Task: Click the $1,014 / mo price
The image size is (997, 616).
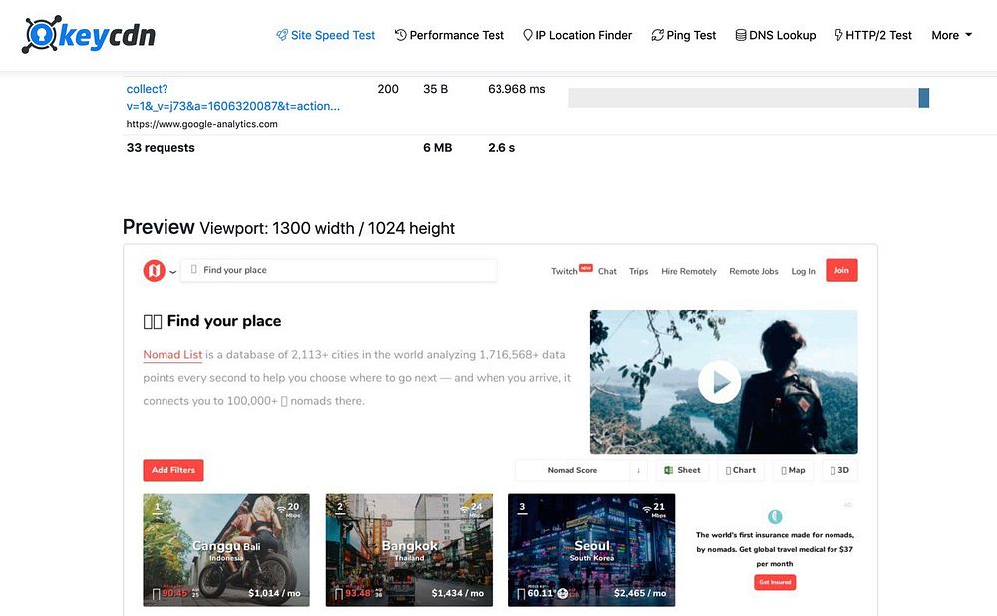Action: (275, 593)
